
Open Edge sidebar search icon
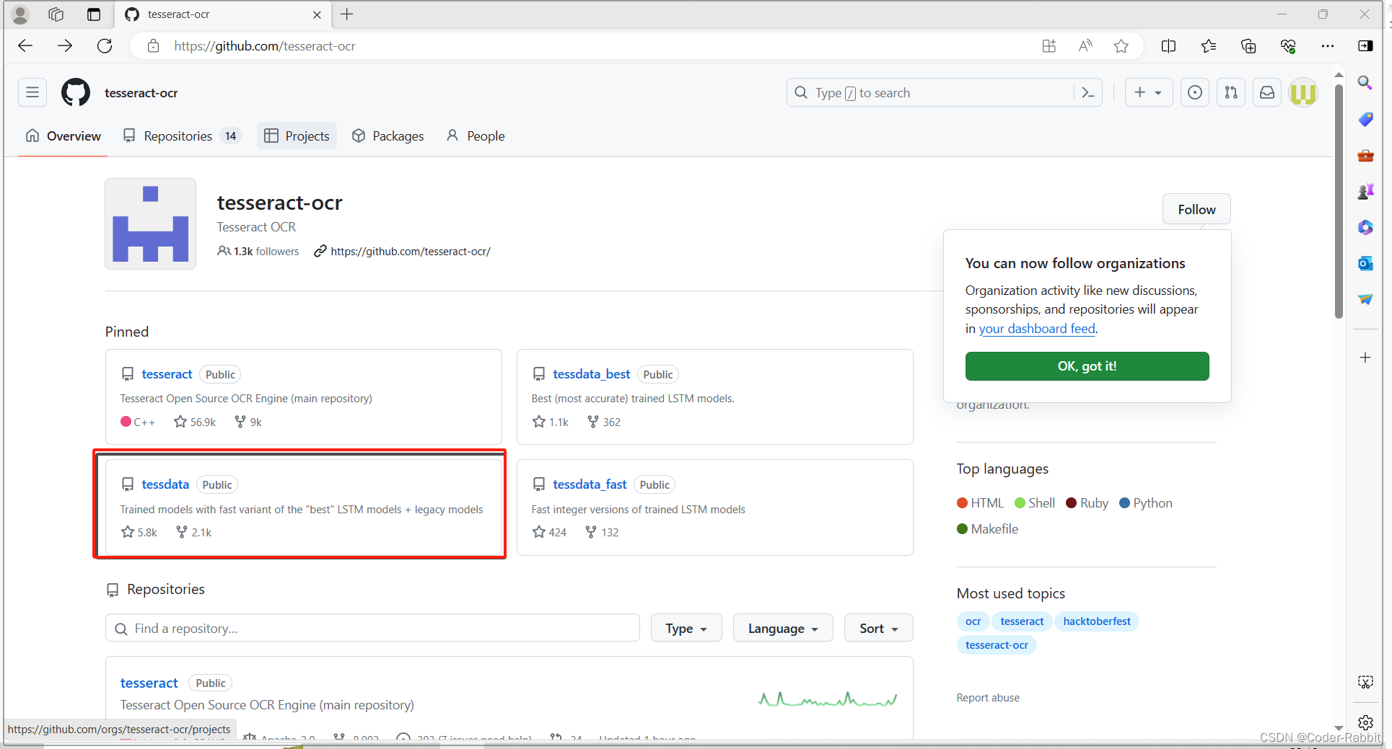tap(1365, 83)
